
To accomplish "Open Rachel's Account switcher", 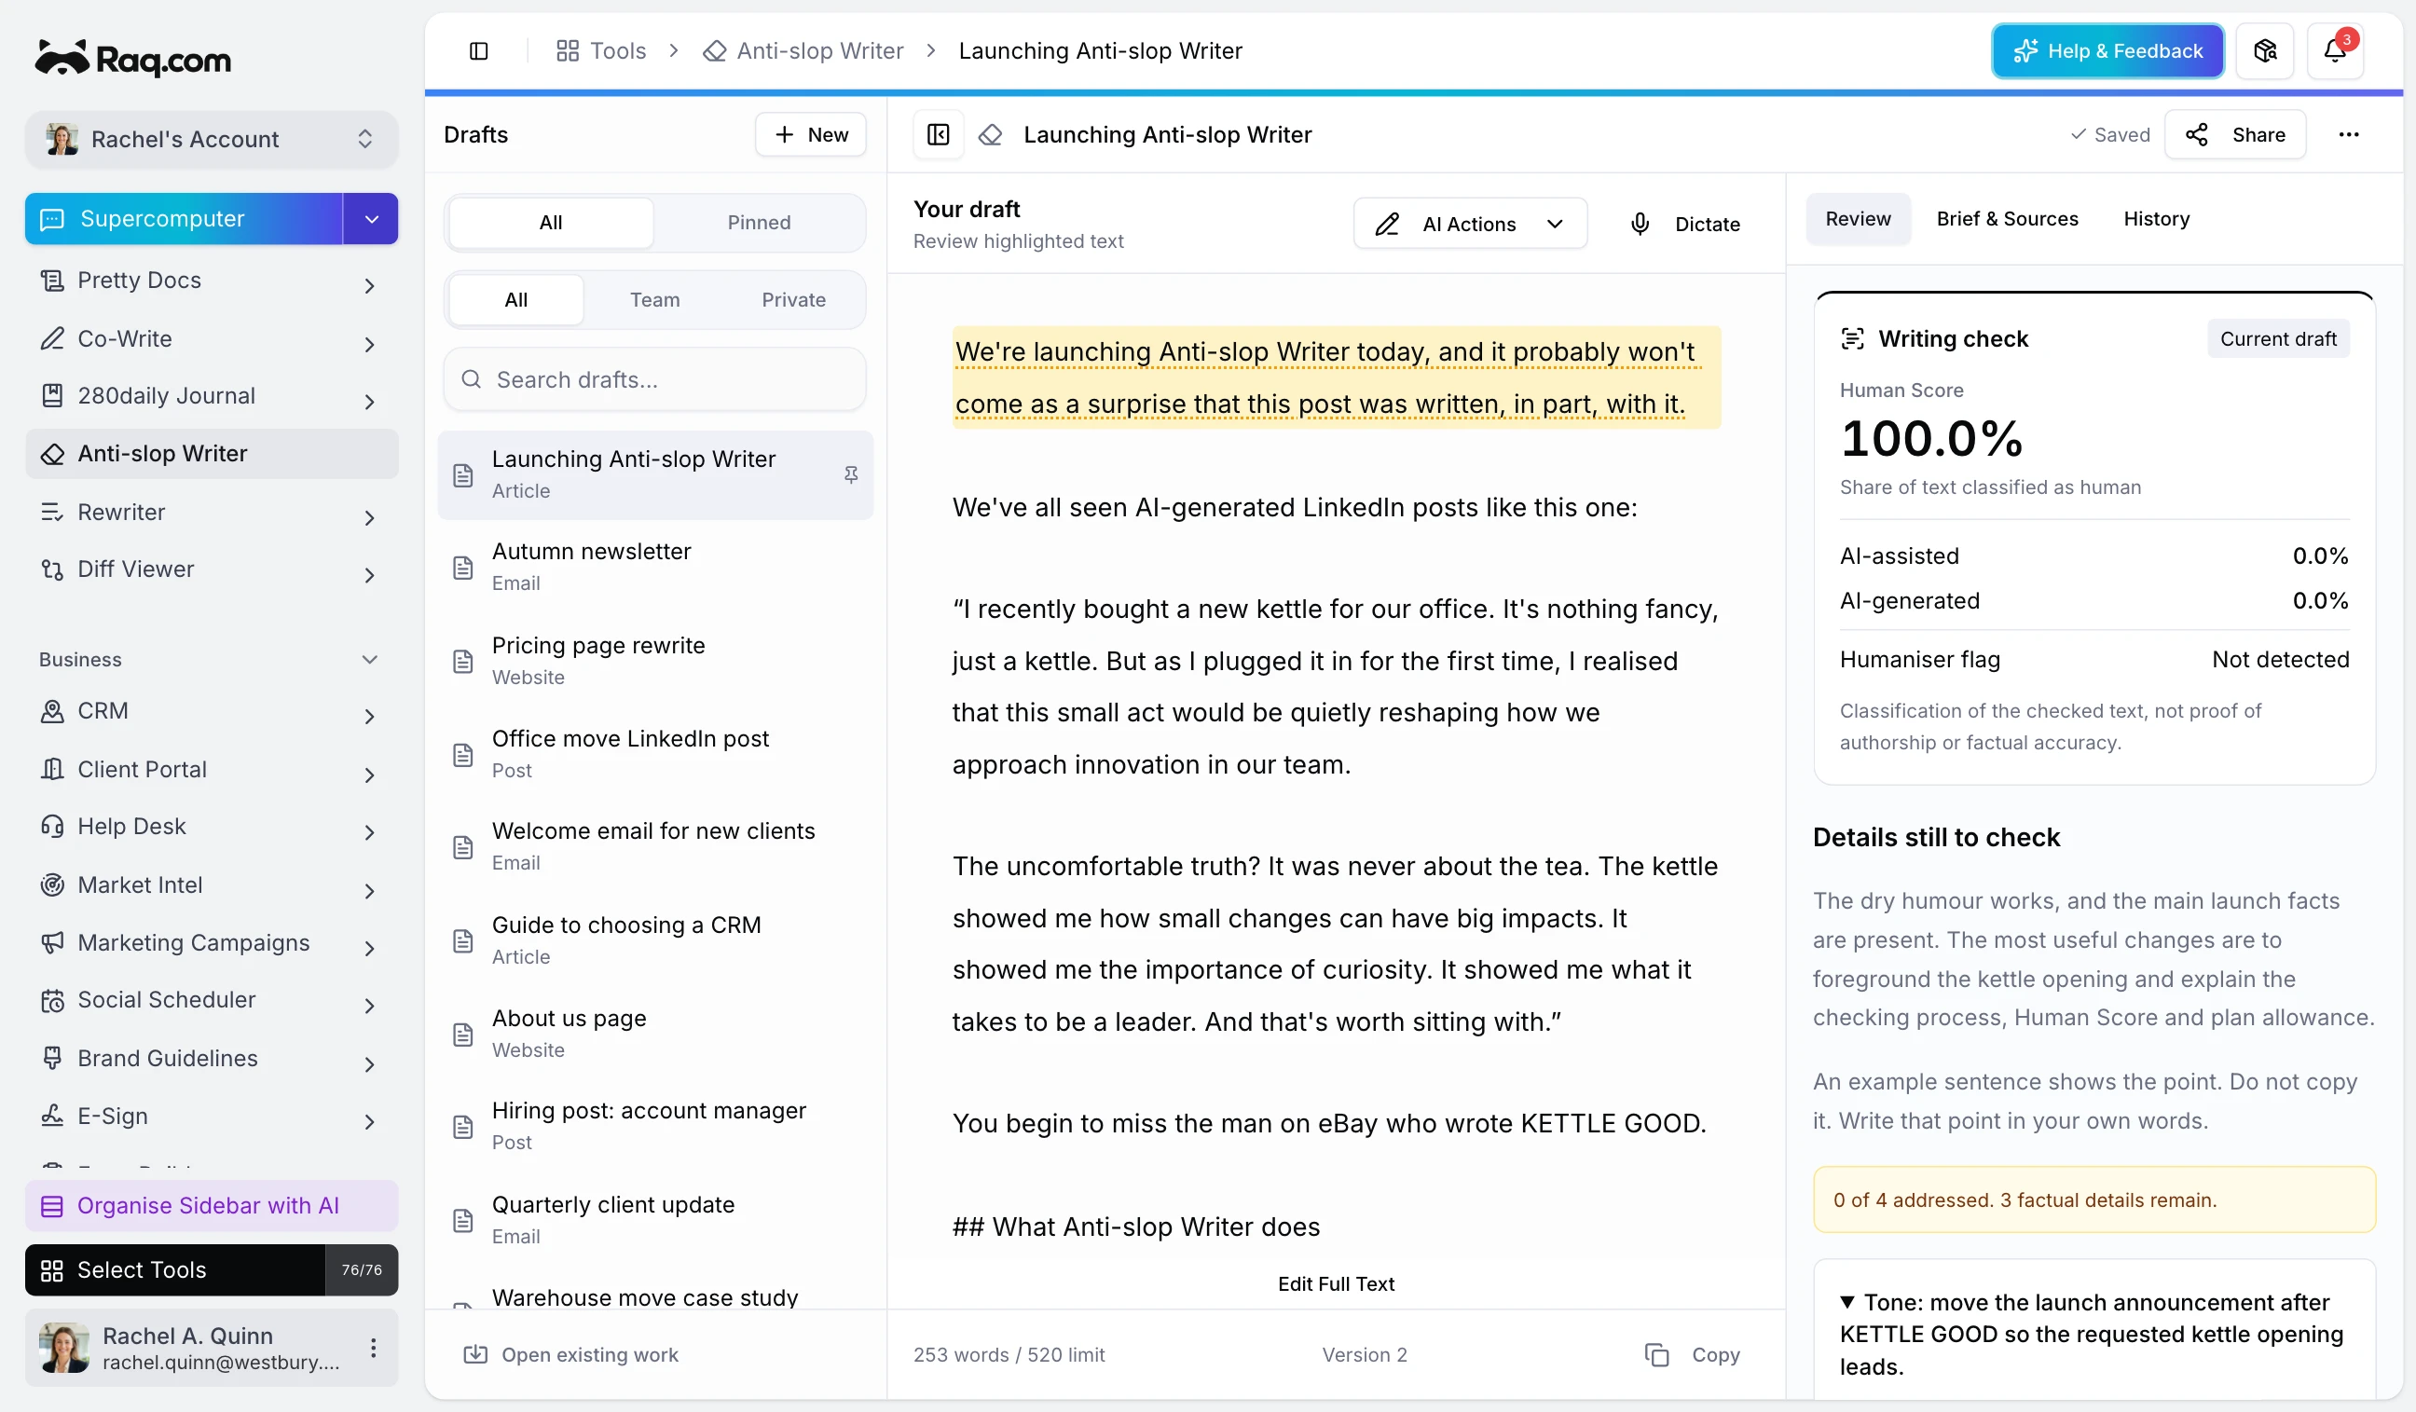I will (x=211, y=139).
